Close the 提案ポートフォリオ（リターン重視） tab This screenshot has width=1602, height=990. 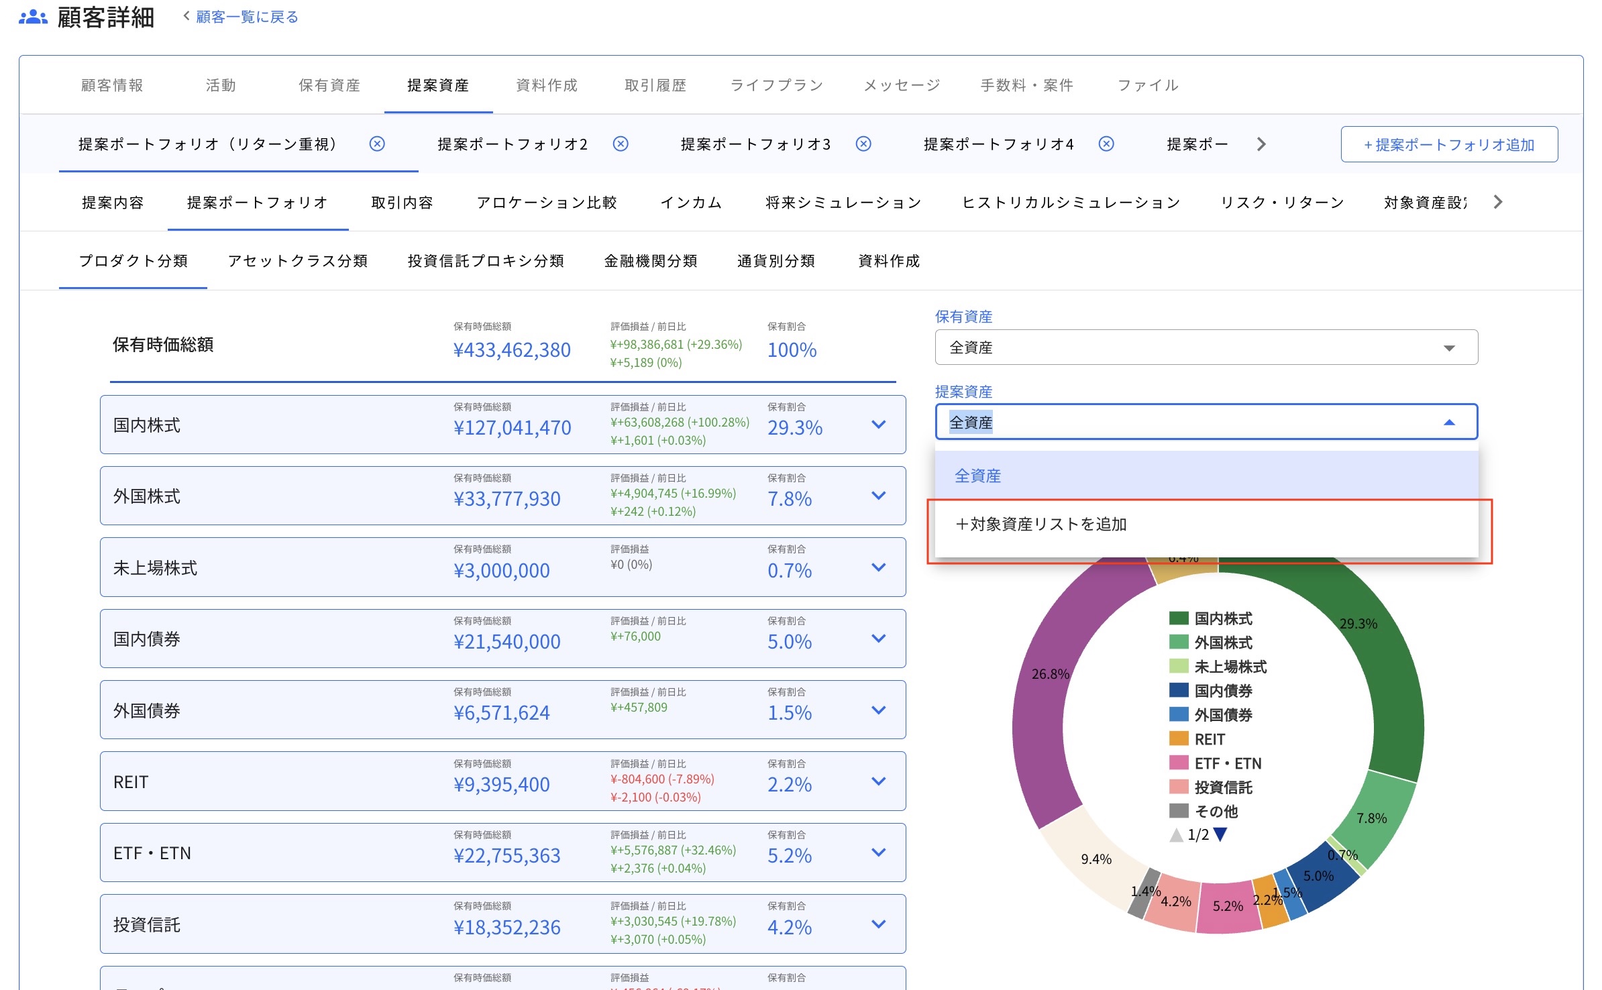tap(378, 144)
